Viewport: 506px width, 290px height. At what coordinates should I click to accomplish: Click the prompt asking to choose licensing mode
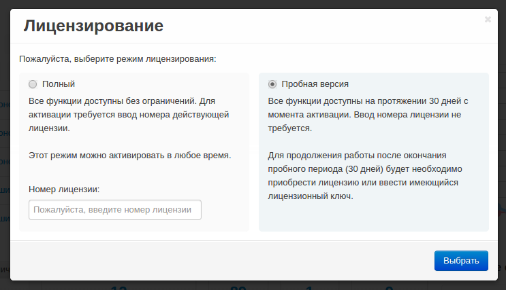pos(118,59)
